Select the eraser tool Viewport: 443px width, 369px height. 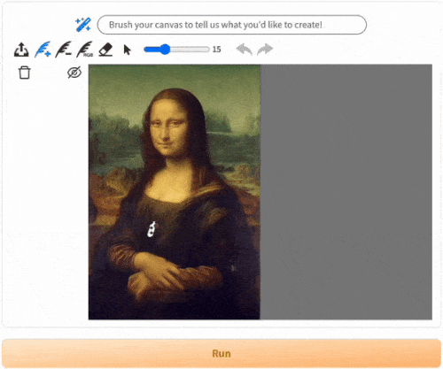(105, 50)
